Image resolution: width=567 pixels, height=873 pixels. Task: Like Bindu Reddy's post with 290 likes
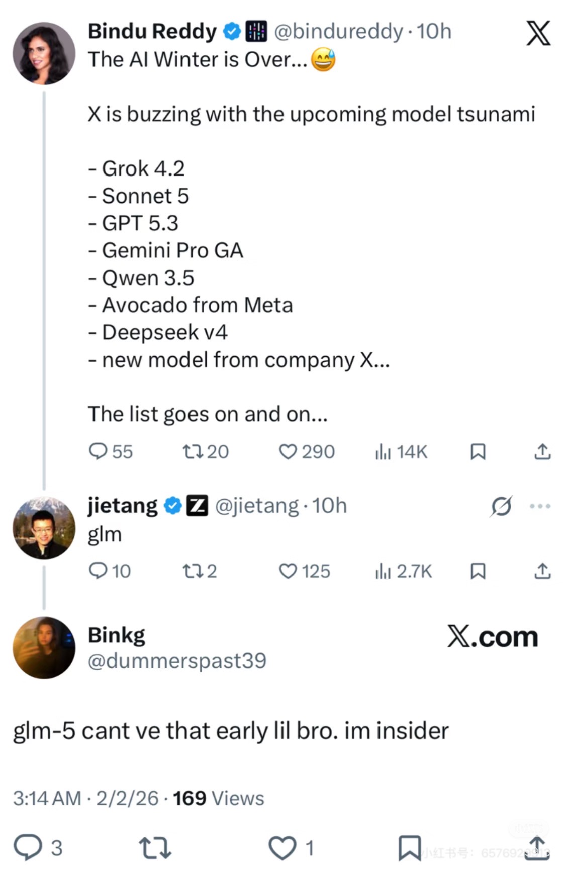pyautogui.click(x=288, y=451)
